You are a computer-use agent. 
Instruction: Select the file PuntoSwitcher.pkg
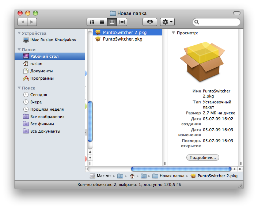tap(128, 39)
